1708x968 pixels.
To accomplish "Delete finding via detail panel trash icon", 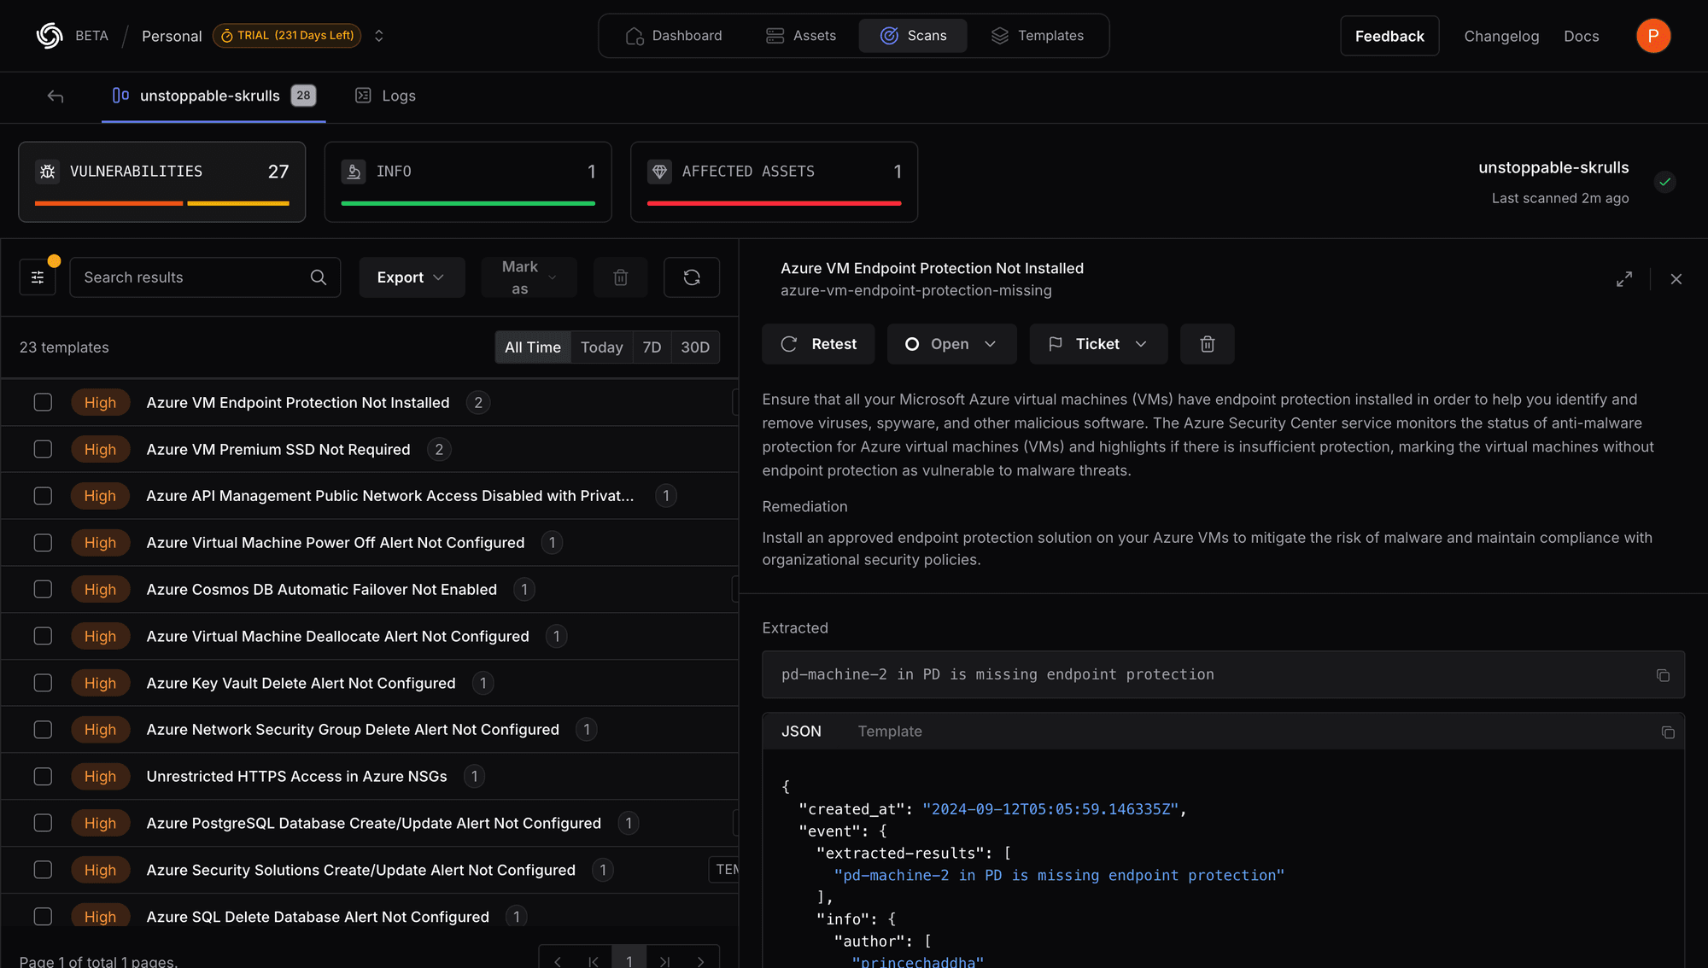I will 1207,344.
